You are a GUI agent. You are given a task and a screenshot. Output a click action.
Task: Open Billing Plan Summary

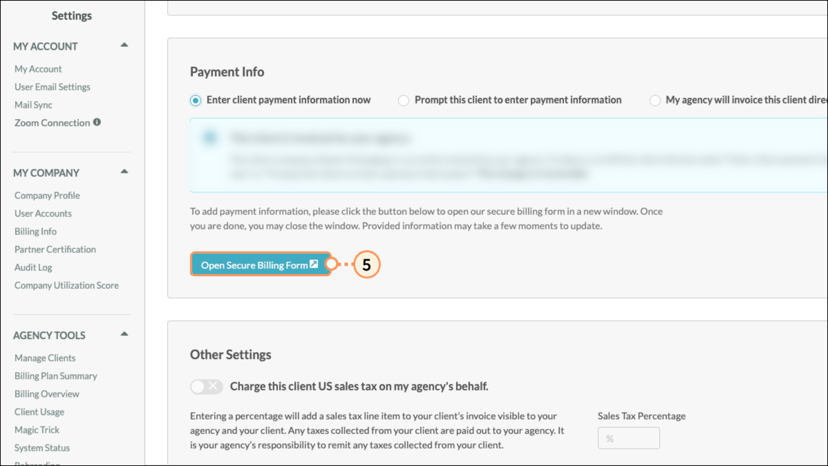tap(56, 376)
